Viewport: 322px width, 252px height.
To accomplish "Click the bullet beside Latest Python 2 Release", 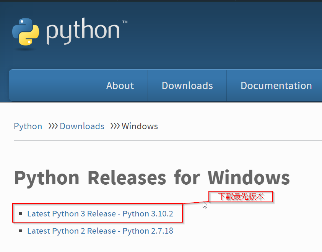I will [x=21, y=231].
